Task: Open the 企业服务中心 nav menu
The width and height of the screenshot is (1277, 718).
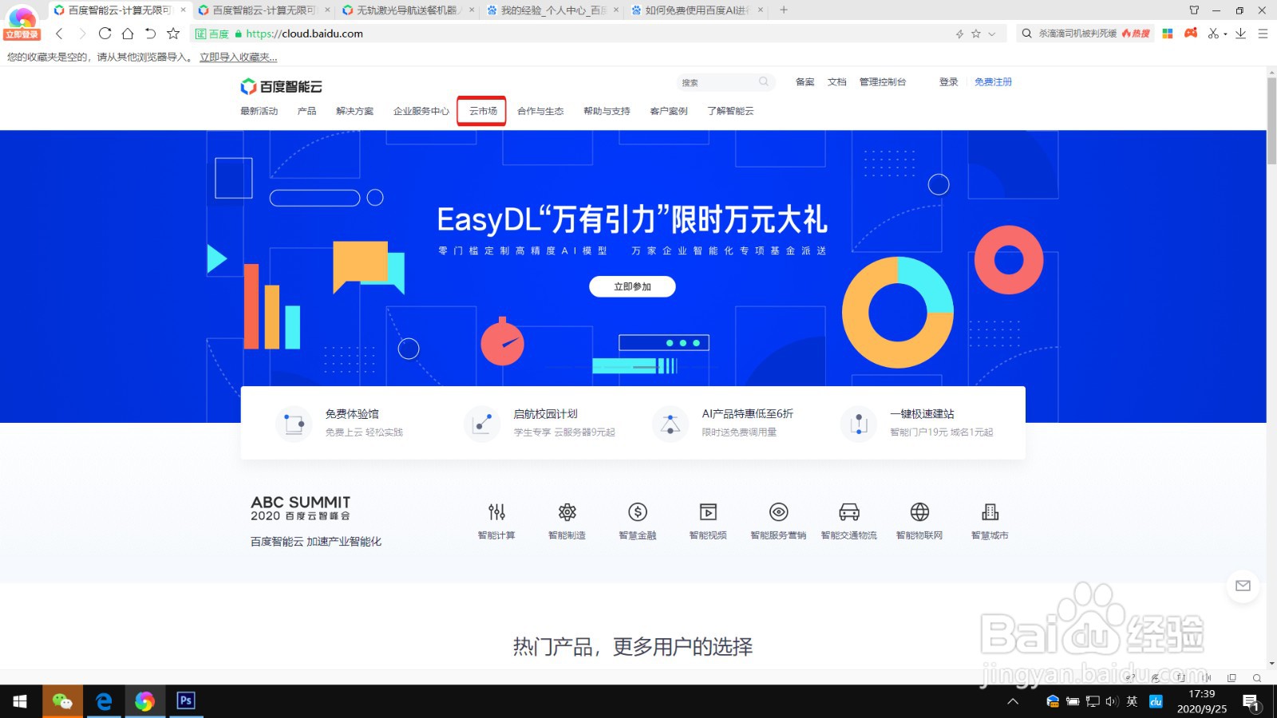Action: (x=421, y=111)
